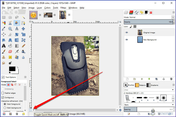Image resolution: width=176 pixels, height=117 pixels.
Task: Create a new layer group folder
Action: click(x=135, y=79)
